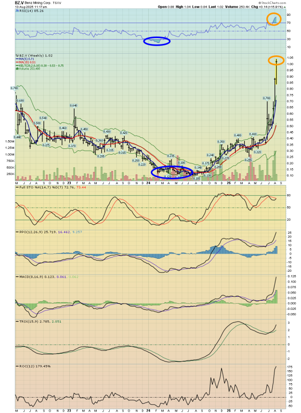Click the 175 level on ROC axis
The image size is (301, 413).
click(289, 367)
